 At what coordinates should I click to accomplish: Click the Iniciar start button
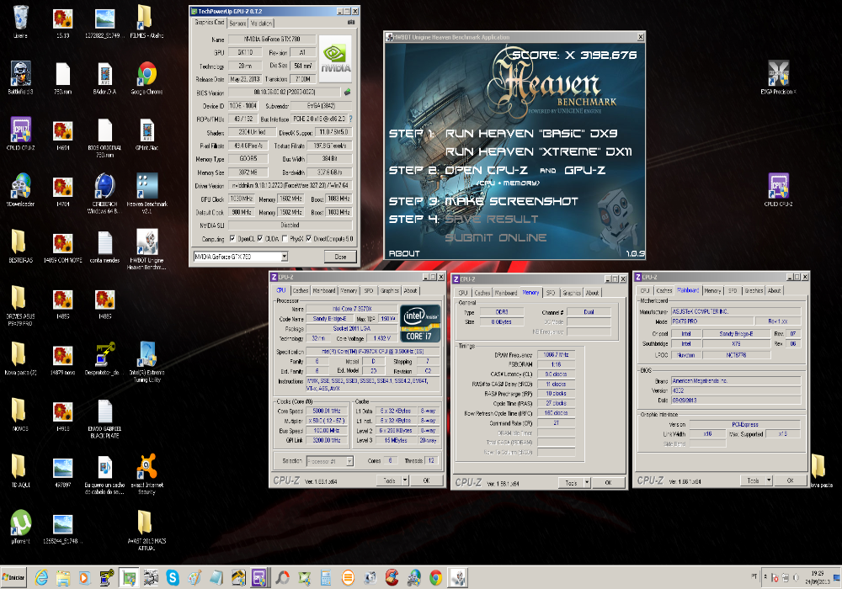(14, 578)
